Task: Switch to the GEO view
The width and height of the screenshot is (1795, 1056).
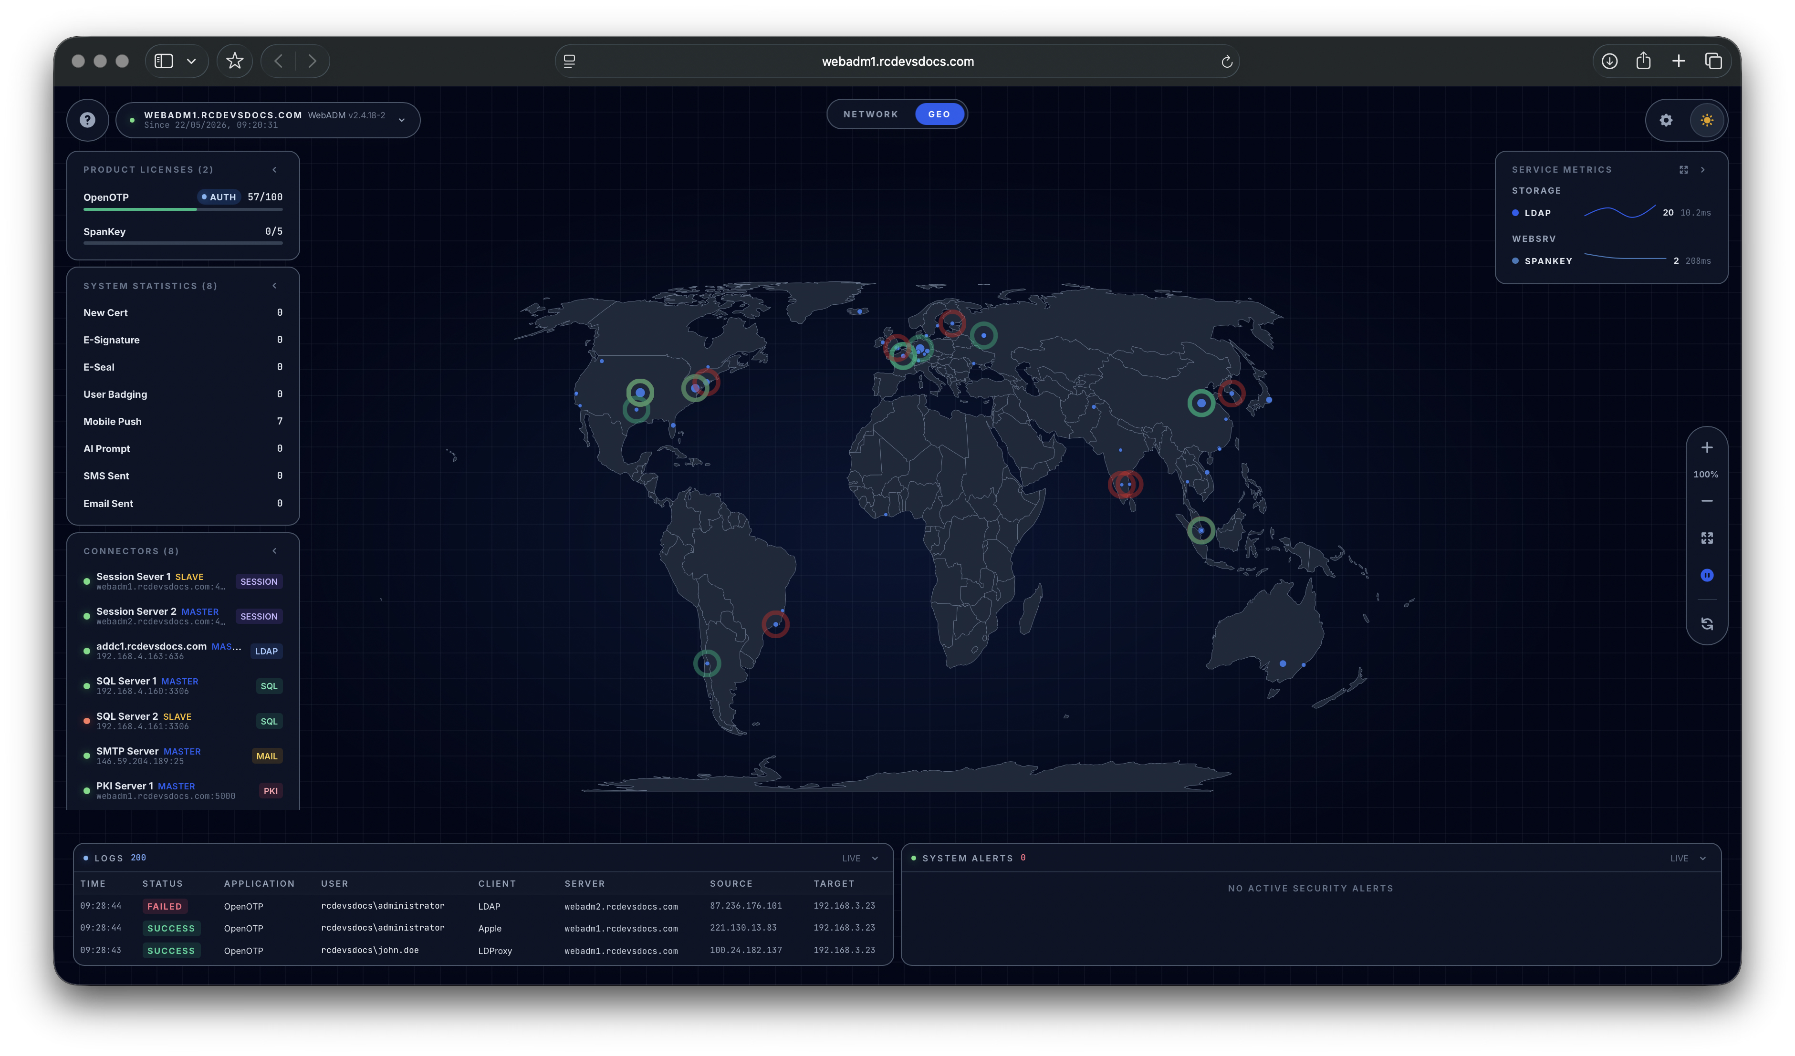Action: 939,114
